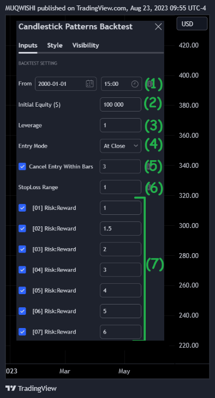Click the 400.00 price axis label
The height and width of the screenshot is (398, 215).
tap(189, 75)
